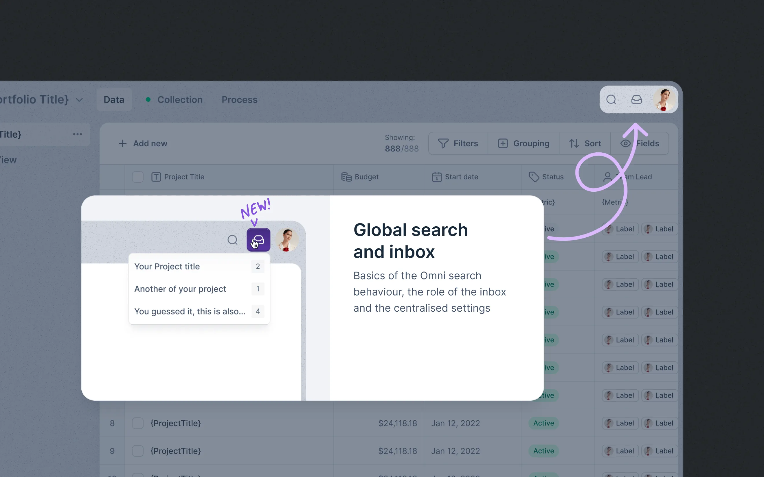764x477 pixels.
Task: Select 'Your Project title' inbox entry
Action: (199, 267)
